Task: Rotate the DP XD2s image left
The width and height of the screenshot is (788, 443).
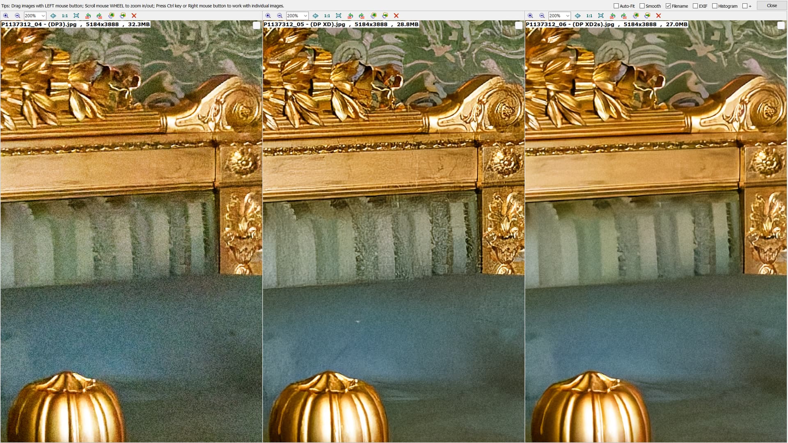Action: 612,16
